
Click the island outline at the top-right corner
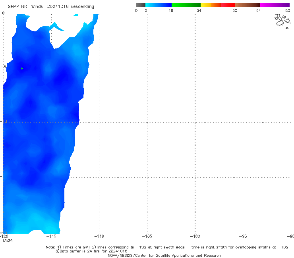pos(283,21)
